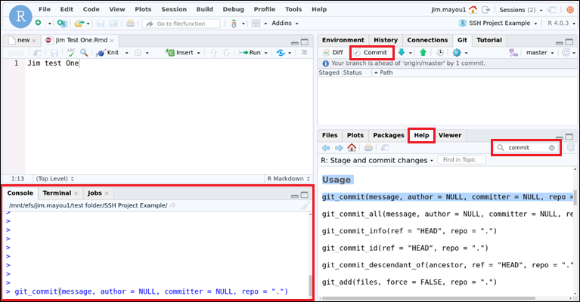This screenshot has width=580, height=302.
Task: Click the Insert chunk button
Action: pos(180,52)
